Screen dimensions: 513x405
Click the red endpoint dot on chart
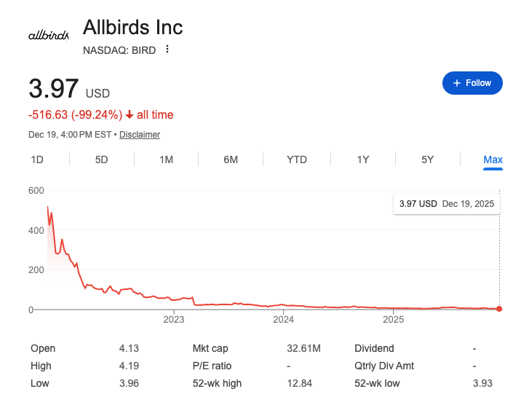coord(499,309)
